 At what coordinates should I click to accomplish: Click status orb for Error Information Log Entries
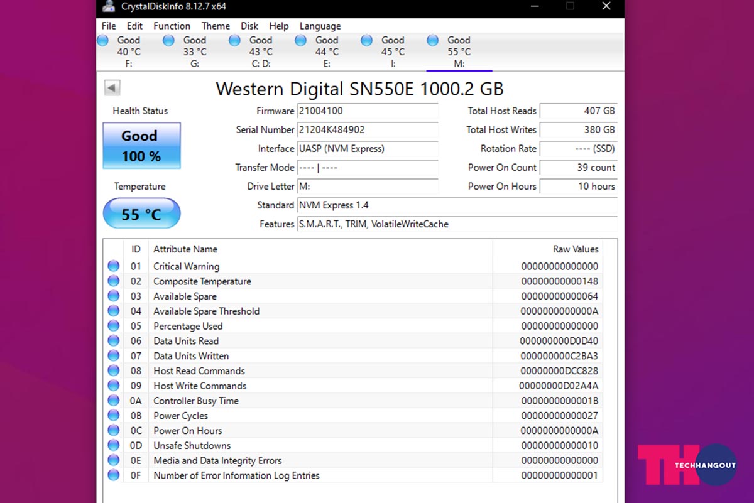click(x=114, y=475)
